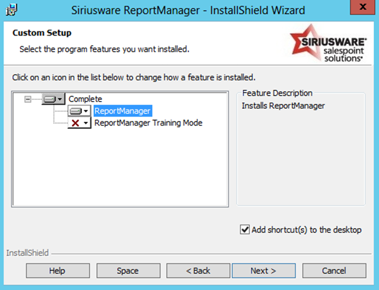The width and height of the screenshot is (379, 290).
Task: Open the dropdown arrow for Complete feature
Action: (x=61, y=99)
